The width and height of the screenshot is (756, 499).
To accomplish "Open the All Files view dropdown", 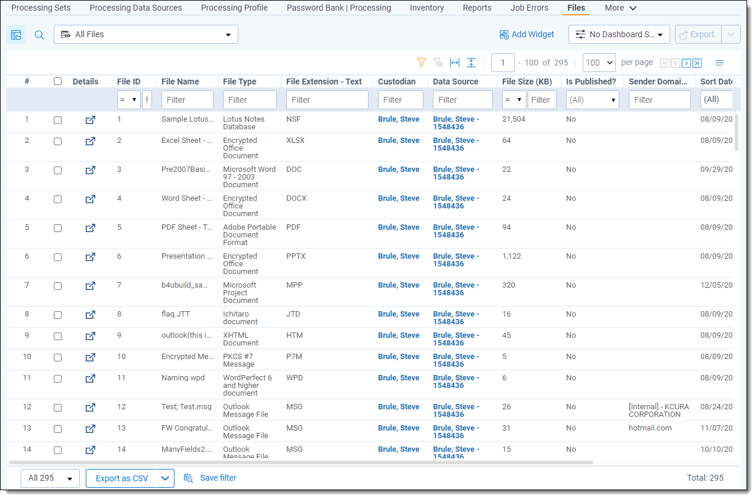I will pyautogui.click(x=146, y=35).
